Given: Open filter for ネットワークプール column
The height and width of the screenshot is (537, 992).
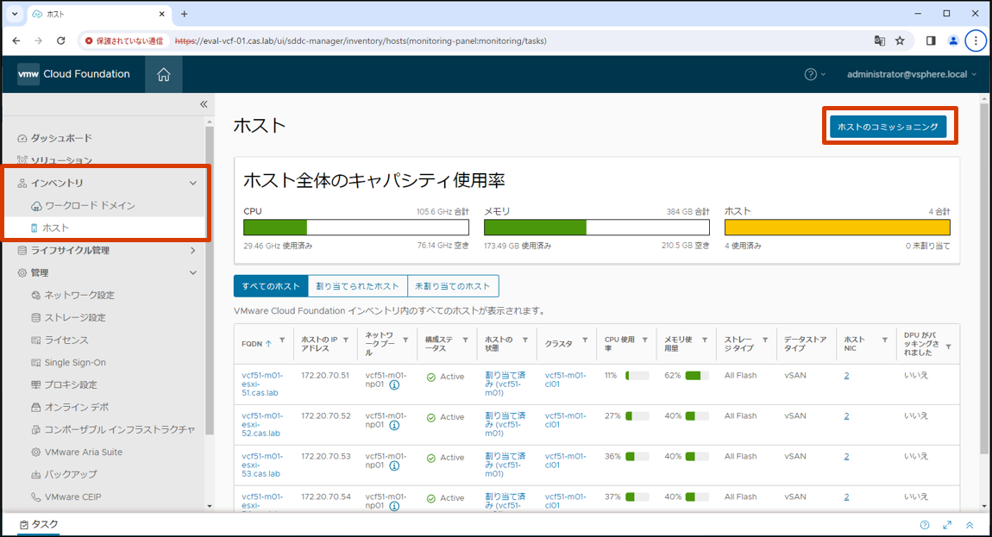Looking at the screenshot, I should click(405, 340).
